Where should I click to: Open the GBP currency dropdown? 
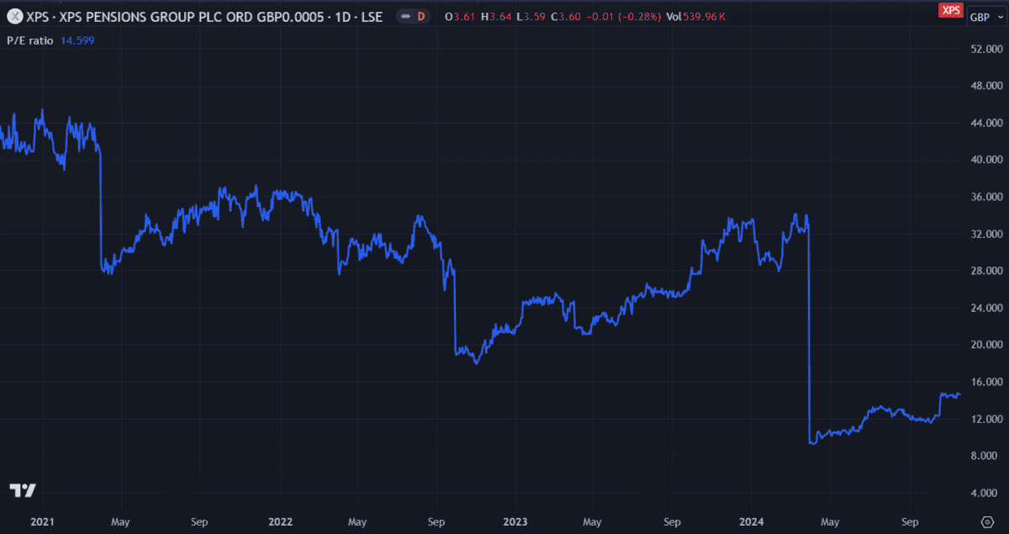983,17
